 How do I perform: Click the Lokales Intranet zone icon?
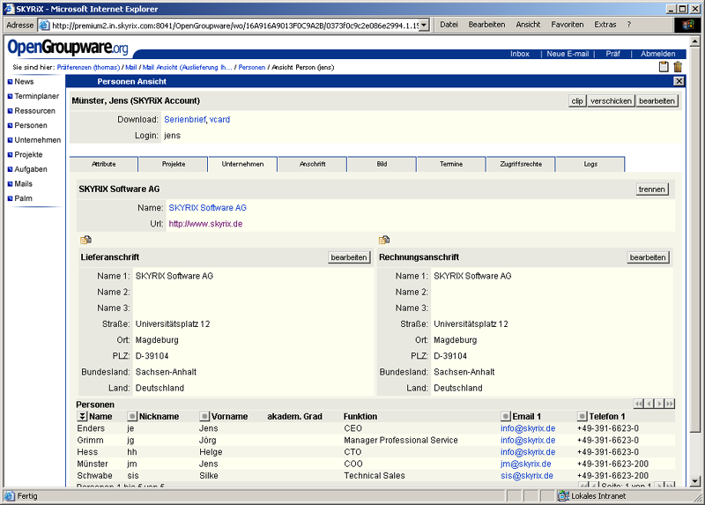tap(563, 495)
